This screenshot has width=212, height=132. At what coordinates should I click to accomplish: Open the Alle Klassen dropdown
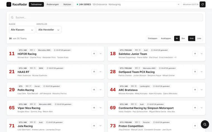tap(22, 30)
